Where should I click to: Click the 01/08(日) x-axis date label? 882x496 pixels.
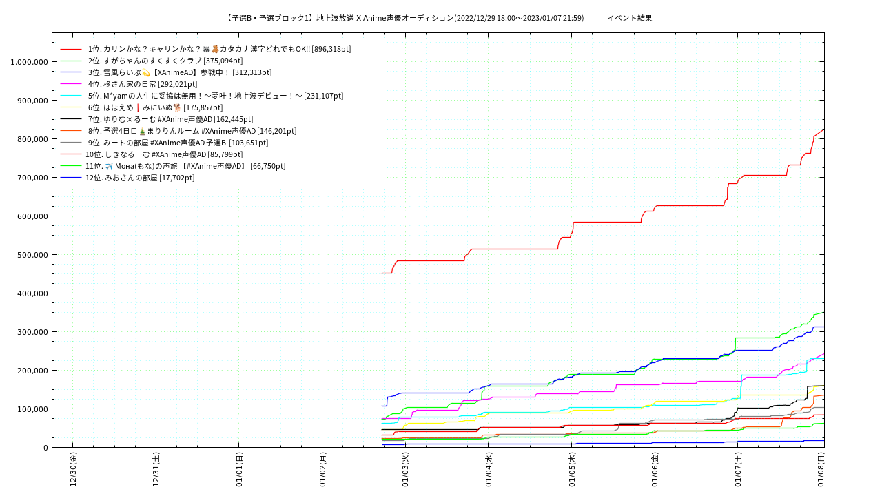pos(821,469)
